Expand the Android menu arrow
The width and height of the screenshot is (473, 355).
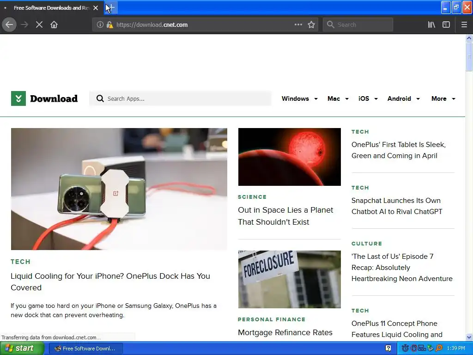tap(418, 99)
